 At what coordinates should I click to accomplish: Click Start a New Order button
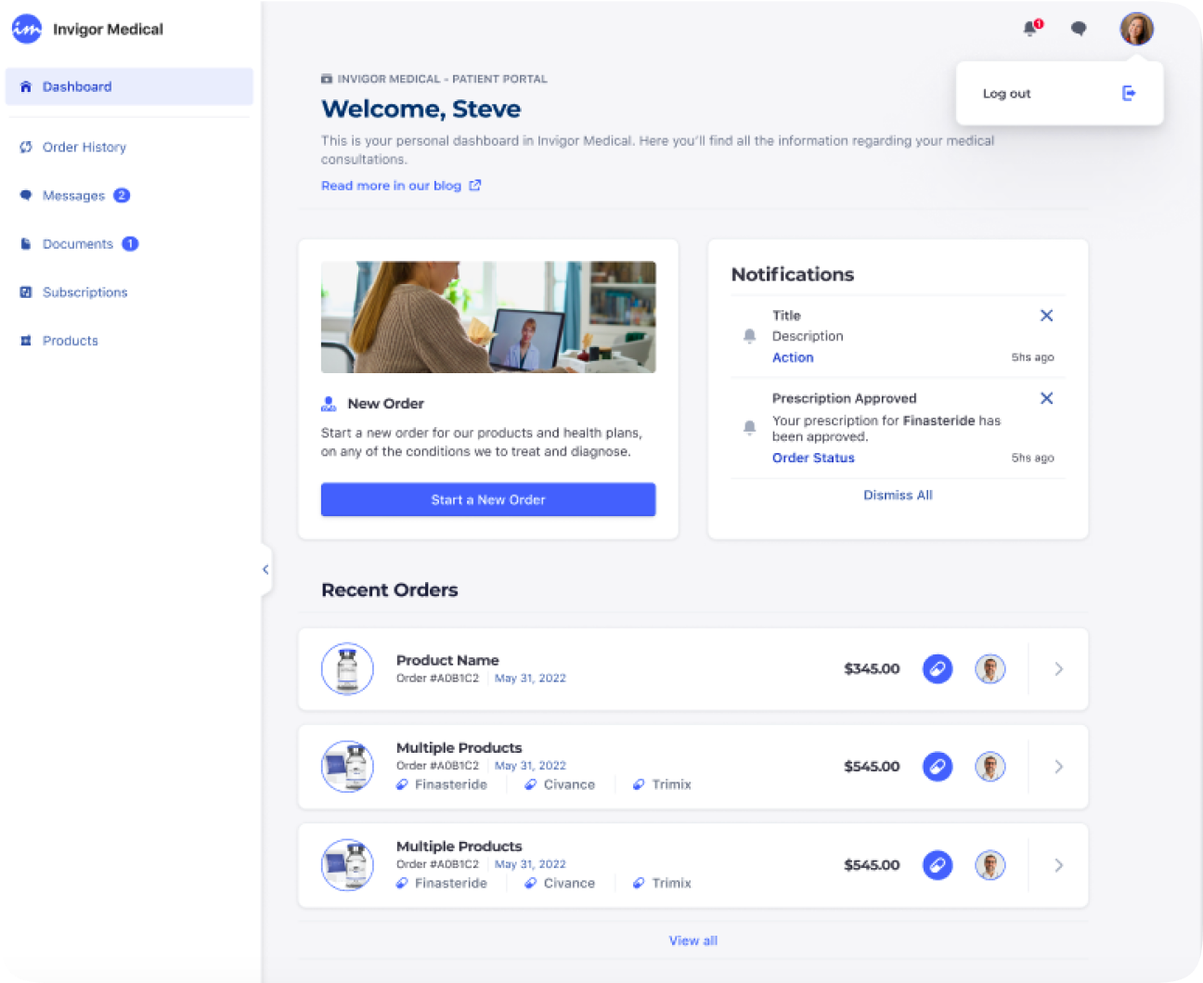click(488, 499)
